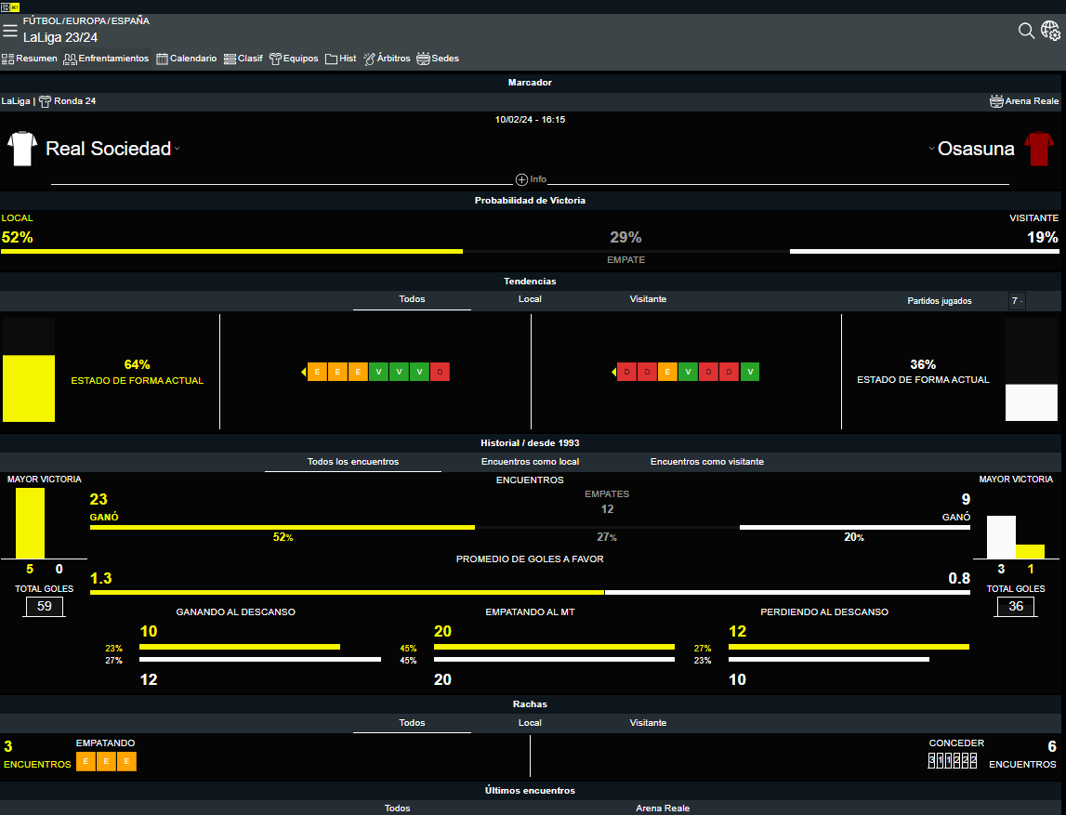Viewport: 1066px width, 815px height.
Task: Switch to Encuentros como local tab
Action: pos(530,462)
